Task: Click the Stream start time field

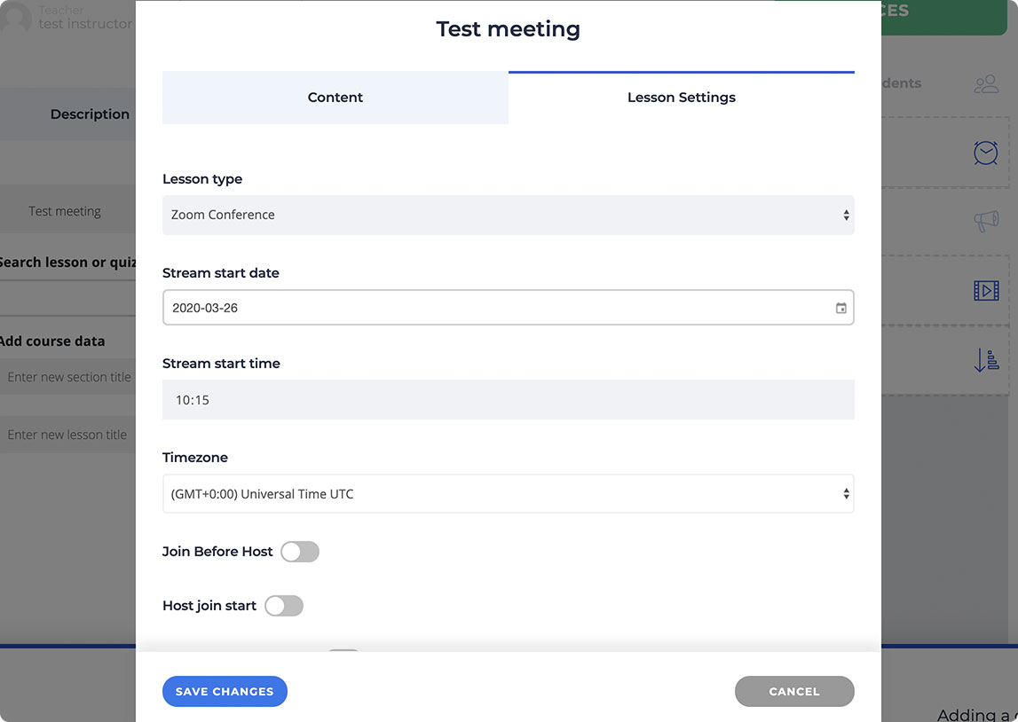Action: click(x=508, y=400)
